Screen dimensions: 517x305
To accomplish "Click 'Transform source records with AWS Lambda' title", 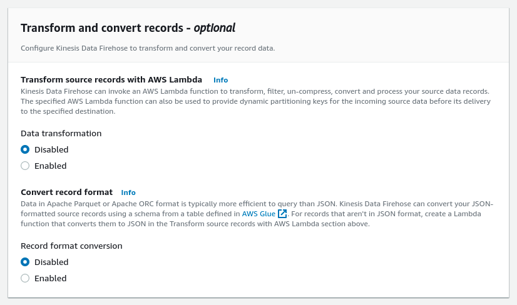I will (x=111, y=79).
